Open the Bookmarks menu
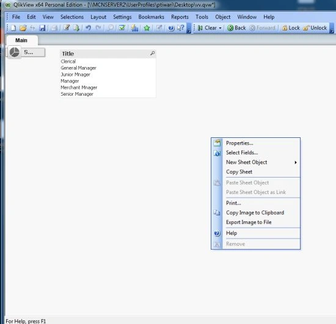The image size is (336, 324). pyautogui.click(x=152, y=17)
